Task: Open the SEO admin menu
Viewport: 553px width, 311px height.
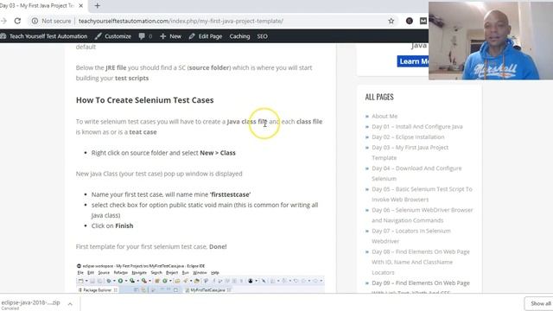Action: [x=262, y=36]
